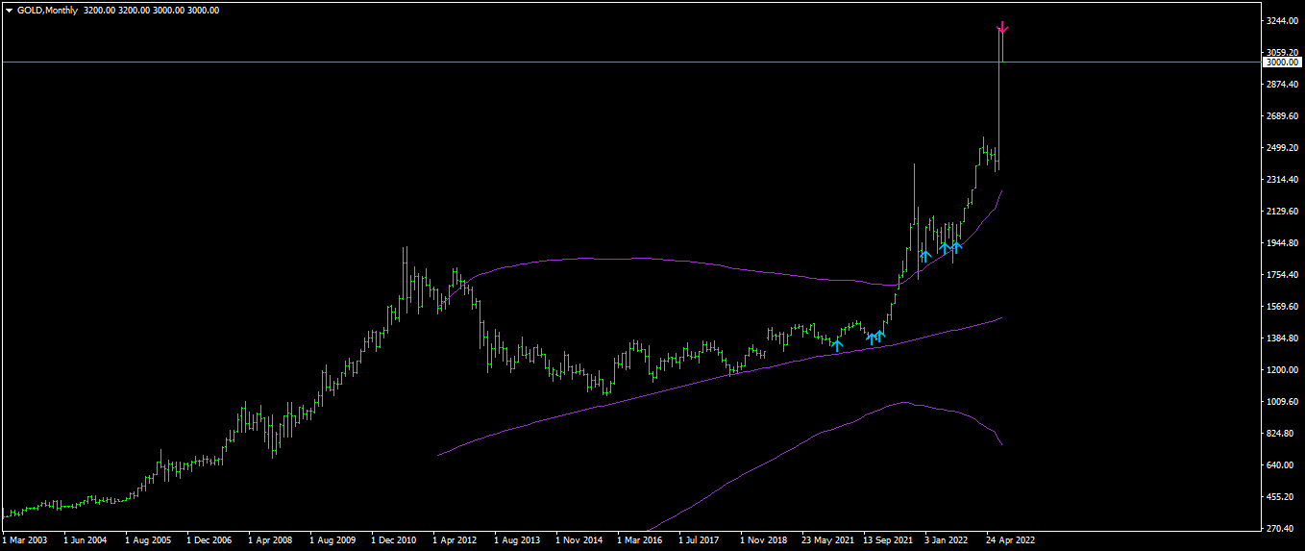The width and height of the screenshot is (1305, 551).
Task: Click the 1009.60 price axis label
Action: (x=1283, y=402)
